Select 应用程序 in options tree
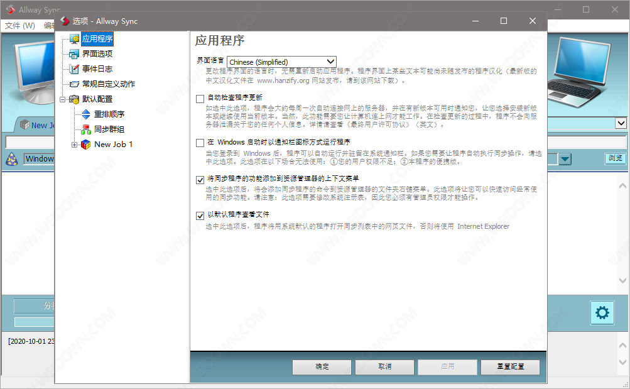This screenshot has width=630, height=389. point(97,39)
